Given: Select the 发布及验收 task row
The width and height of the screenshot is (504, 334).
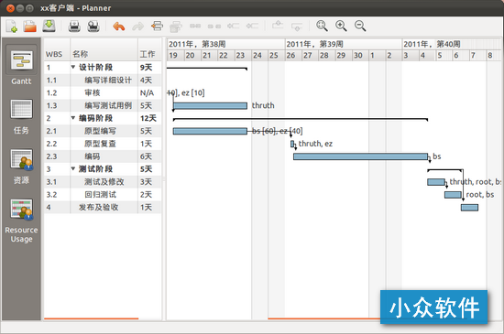Looking at the screenshot, I should pos(103,208).
